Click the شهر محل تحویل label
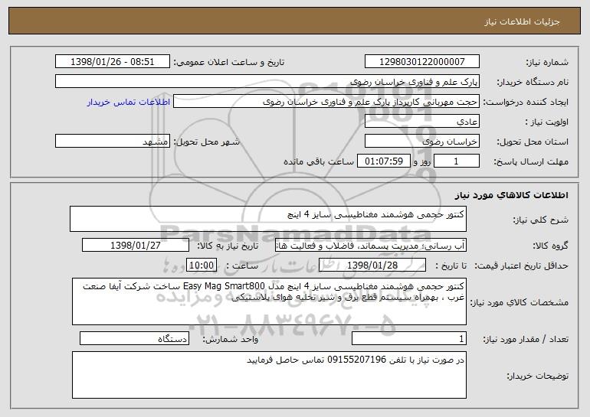The width and height of the screenshot is (590, 417). (206, 142)
